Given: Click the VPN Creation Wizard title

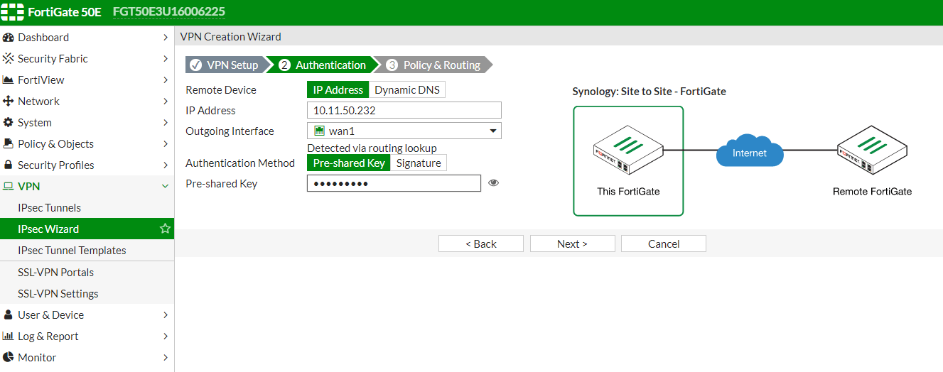Looking at the screenshot, I should [231, 37].
